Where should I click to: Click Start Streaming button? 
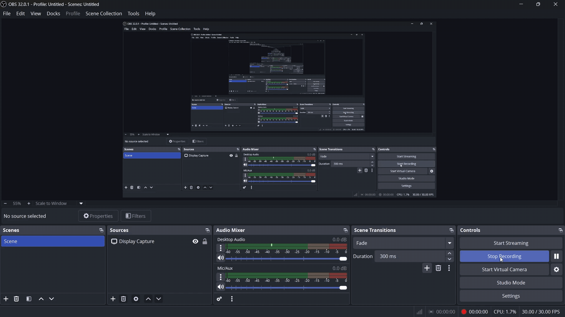tap(511, 243)
